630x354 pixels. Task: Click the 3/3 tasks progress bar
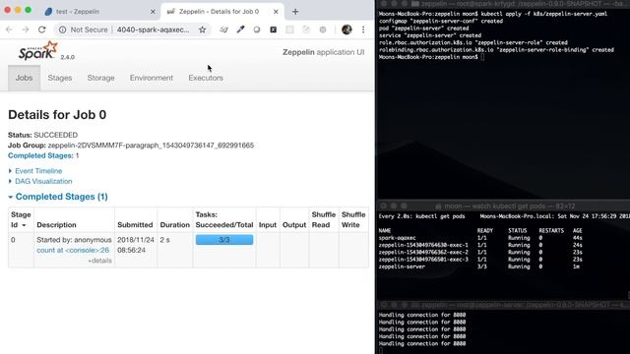coord(224,240)
